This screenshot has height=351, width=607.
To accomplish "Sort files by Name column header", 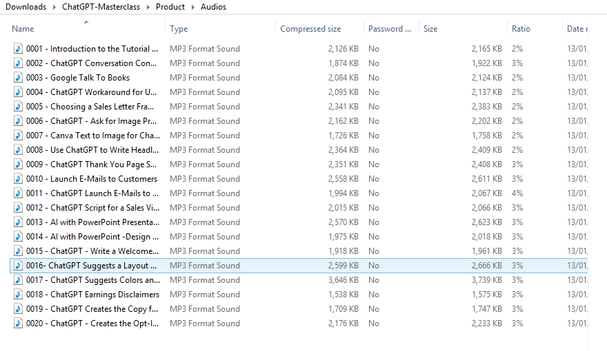I will point(23,29).
